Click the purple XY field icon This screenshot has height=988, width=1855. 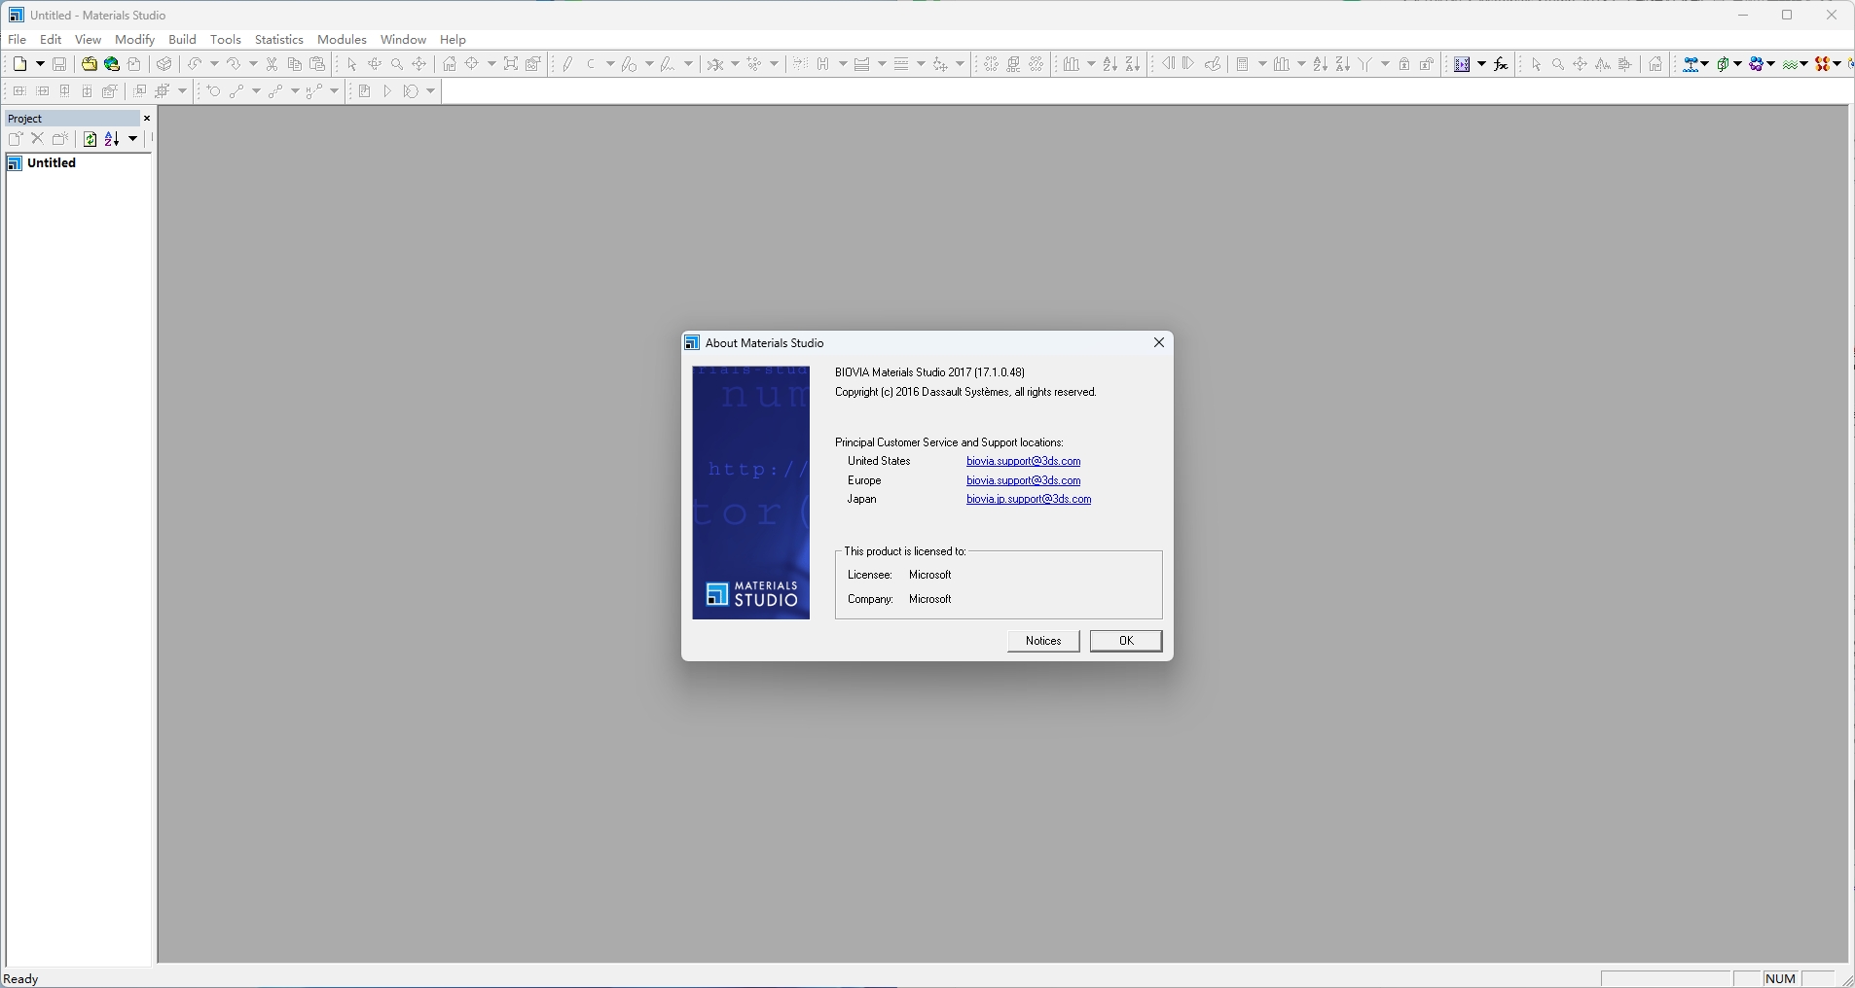1462,64
